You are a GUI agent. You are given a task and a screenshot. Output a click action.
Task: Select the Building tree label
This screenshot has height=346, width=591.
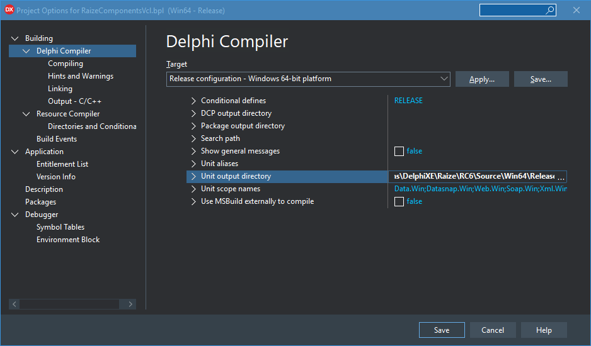point(39,38)
